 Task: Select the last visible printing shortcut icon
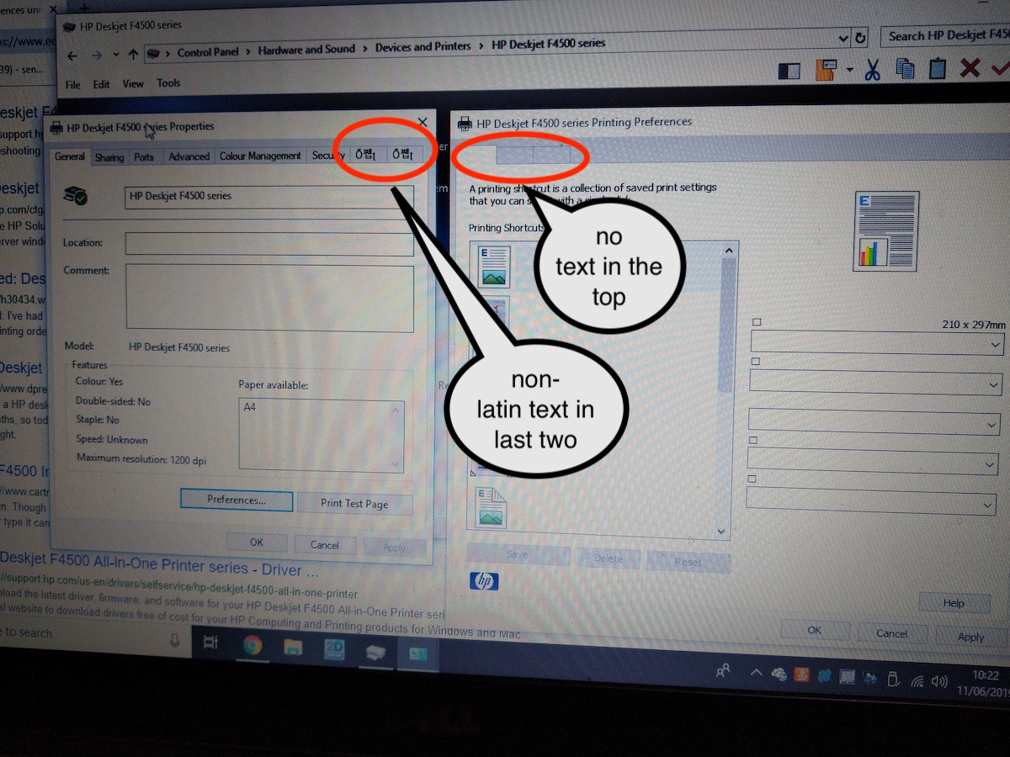coord(492,507)
